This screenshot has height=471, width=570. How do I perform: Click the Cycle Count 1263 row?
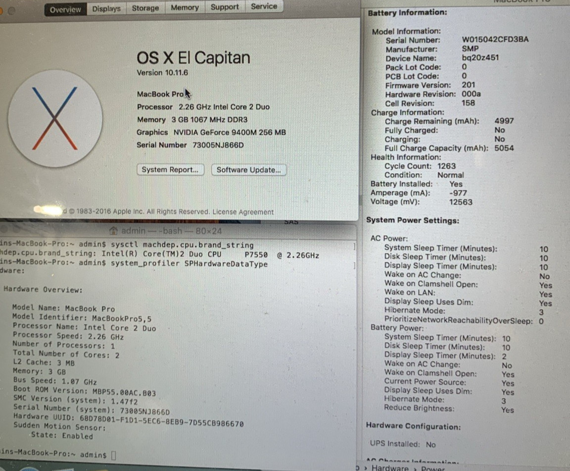tap(420, 166)
